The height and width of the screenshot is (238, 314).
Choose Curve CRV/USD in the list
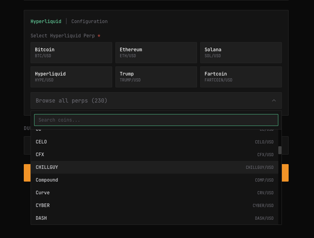tap(154, 193)
